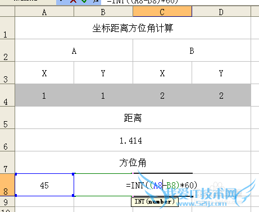Image resolution: width=259 pixels, height=212 pixels.
Task: Select row 6 header
Action: [x=7, y=140]
